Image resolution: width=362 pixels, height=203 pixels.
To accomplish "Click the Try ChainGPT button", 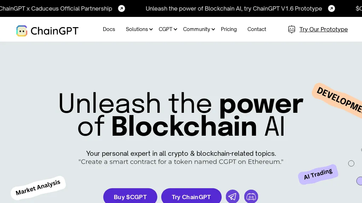I will point(191,197).
